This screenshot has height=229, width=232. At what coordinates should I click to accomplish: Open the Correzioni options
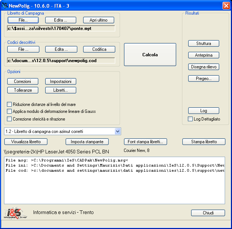click(x=23, y=81)
